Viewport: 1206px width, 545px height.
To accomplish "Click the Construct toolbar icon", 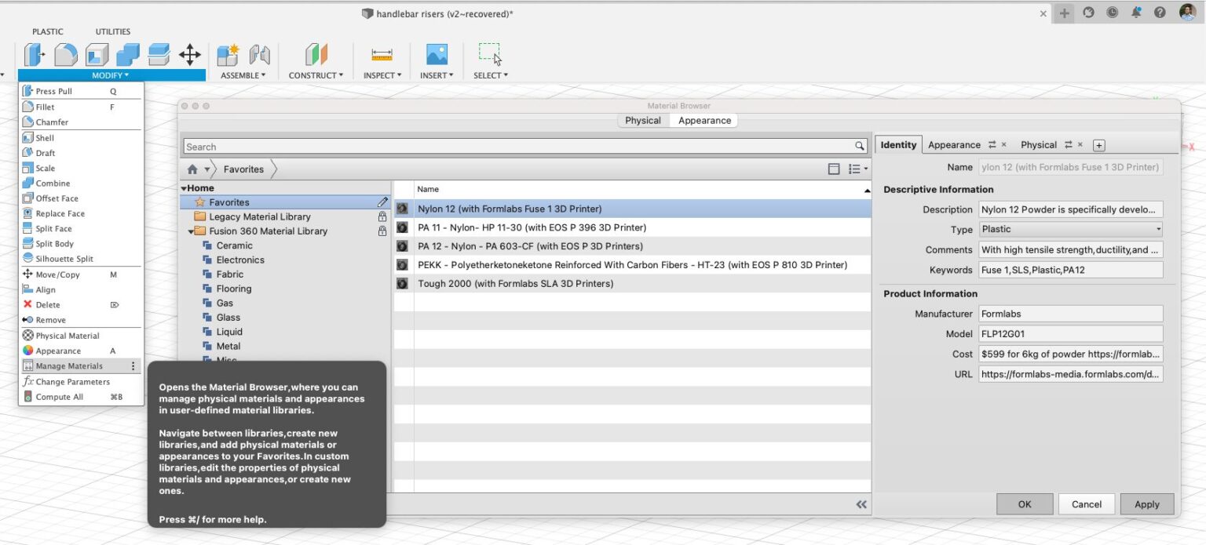I will tap(316, 55).
